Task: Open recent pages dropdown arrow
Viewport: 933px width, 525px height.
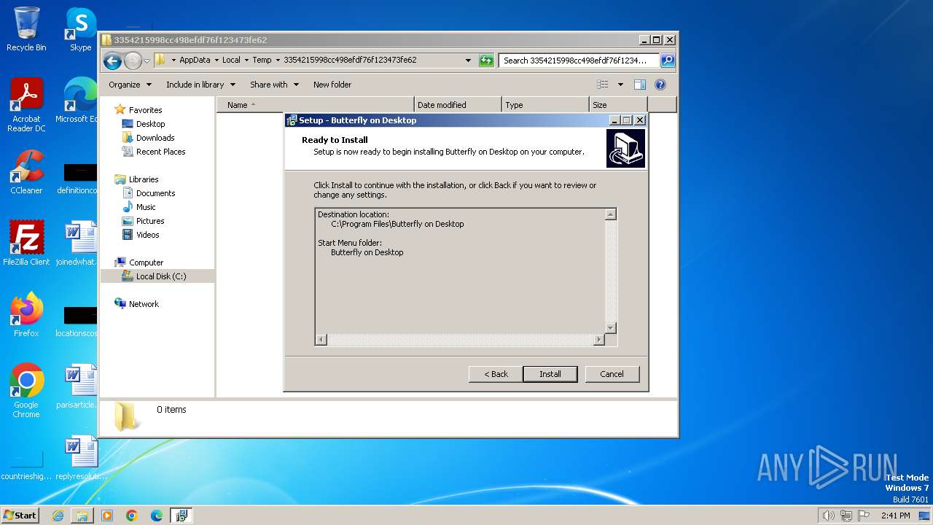Action: coord(147,61)
